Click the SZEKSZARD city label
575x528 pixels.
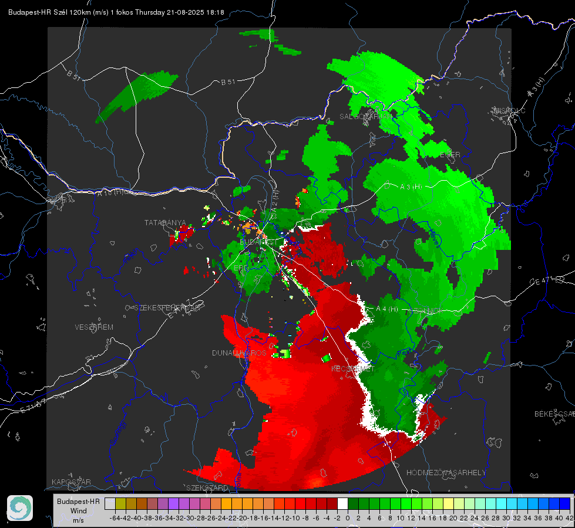coord(207,488)
